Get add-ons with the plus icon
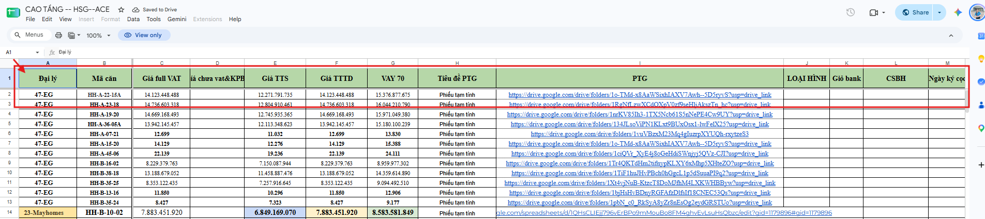Image resolution: width=985 pixels, height=219 pixels. pyautogui.click(x=981, y=165)
